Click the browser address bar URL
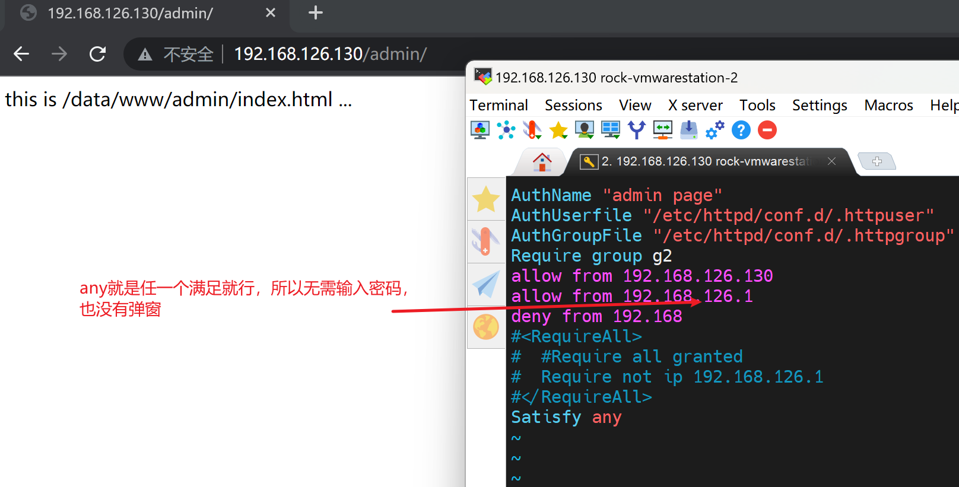 tap(330, 54)
